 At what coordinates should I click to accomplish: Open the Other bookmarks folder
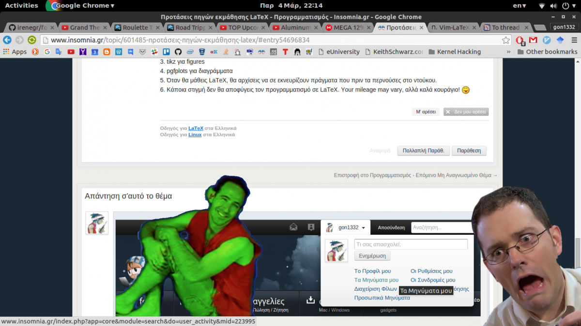(x=547, y=52)
